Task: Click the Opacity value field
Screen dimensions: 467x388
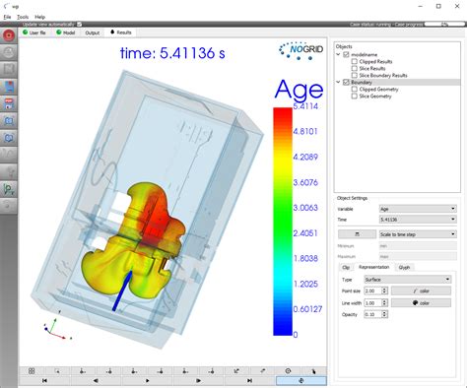Action: [372, 314]
